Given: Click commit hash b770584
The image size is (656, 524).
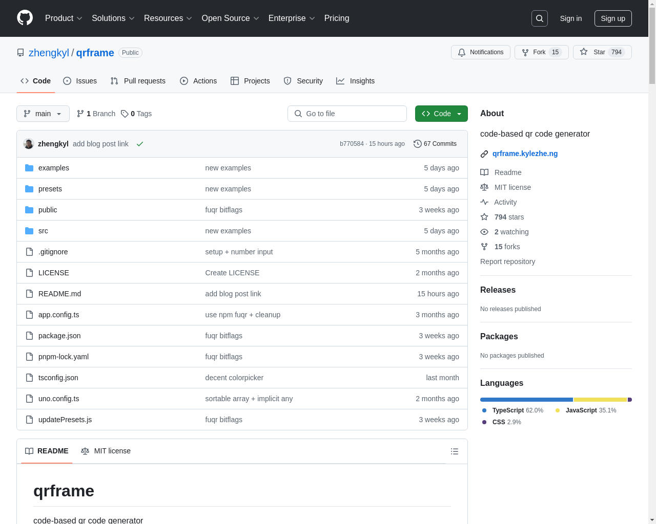Looking at the screenshot, I should point(352,144).
